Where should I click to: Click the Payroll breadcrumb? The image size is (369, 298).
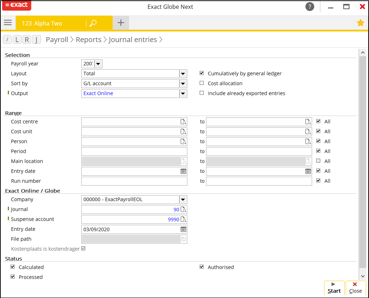57,40
